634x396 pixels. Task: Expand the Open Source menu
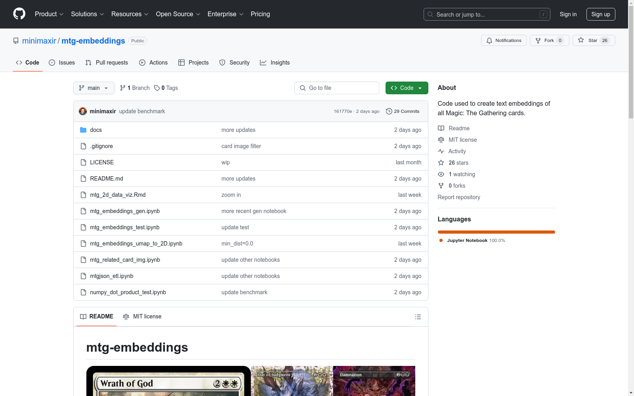pyautogui.click(x=178, y=14)
